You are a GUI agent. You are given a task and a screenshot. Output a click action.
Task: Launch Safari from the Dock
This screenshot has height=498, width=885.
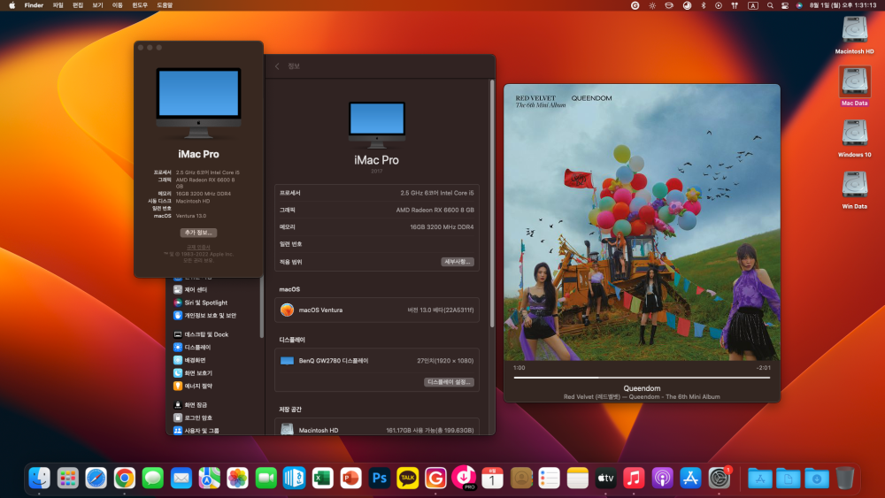click(x=96, y=479)
